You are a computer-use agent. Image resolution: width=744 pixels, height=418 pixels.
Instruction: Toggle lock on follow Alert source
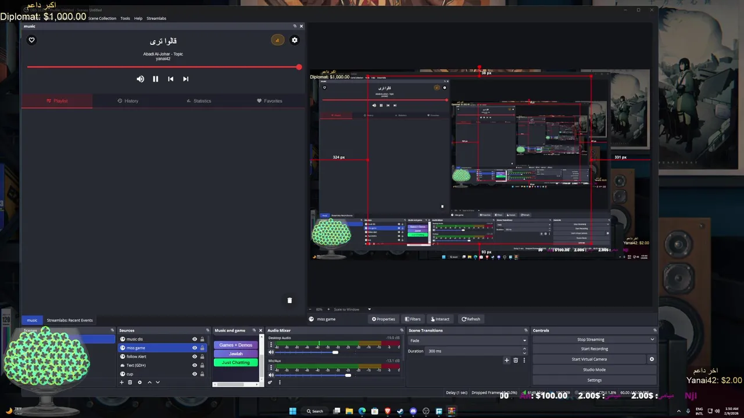(x=202, y=356)
